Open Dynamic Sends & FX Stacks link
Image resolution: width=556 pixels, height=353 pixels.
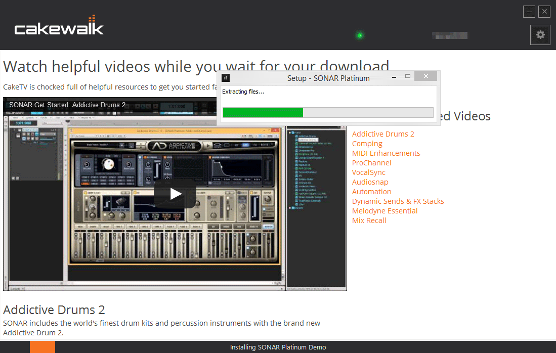point(398,201)
